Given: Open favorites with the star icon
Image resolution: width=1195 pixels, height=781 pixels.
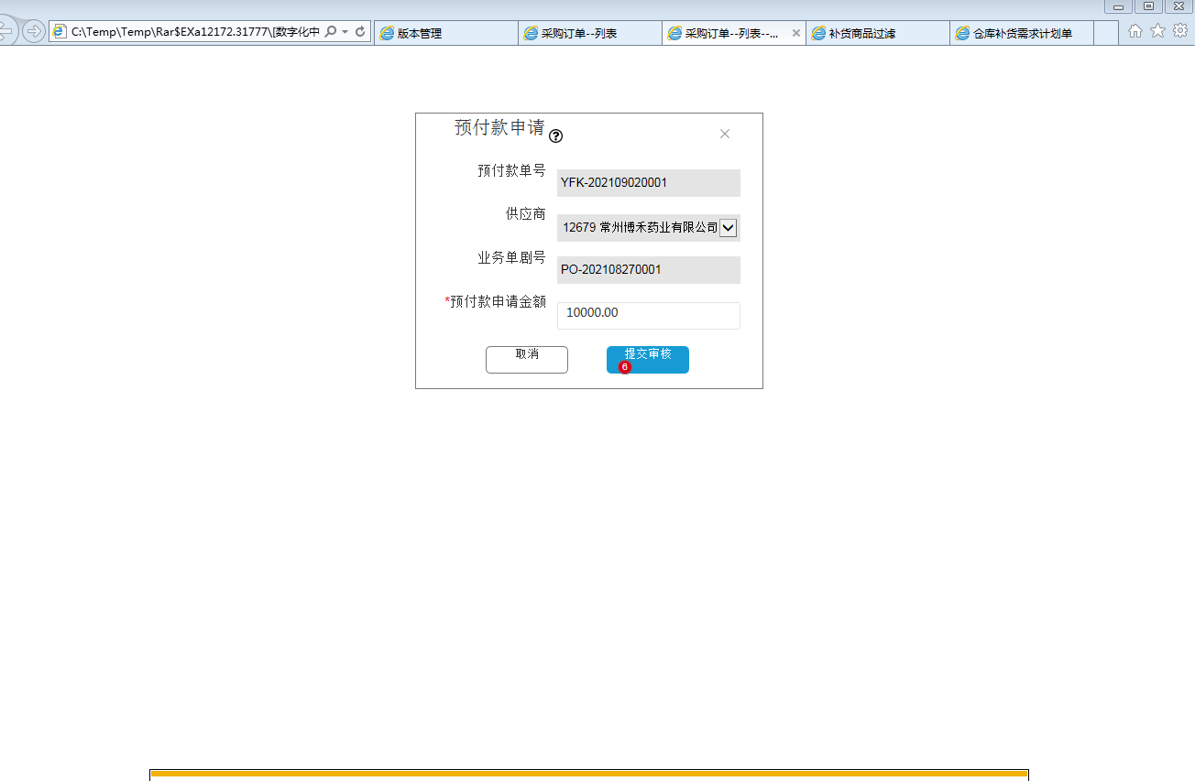Looking at the screenshot, I should (1157, 31).
